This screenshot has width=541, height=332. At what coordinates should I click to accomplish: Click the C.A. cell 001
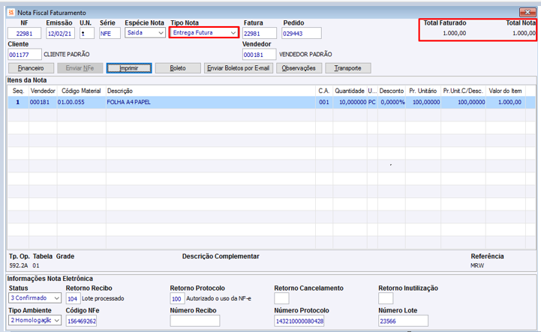(x=324, y=102)
